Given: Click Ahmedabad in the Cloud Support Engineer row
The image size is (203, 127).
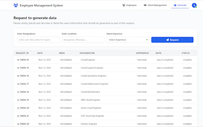Looking at the screenshot, I should (x=66, y=68).
